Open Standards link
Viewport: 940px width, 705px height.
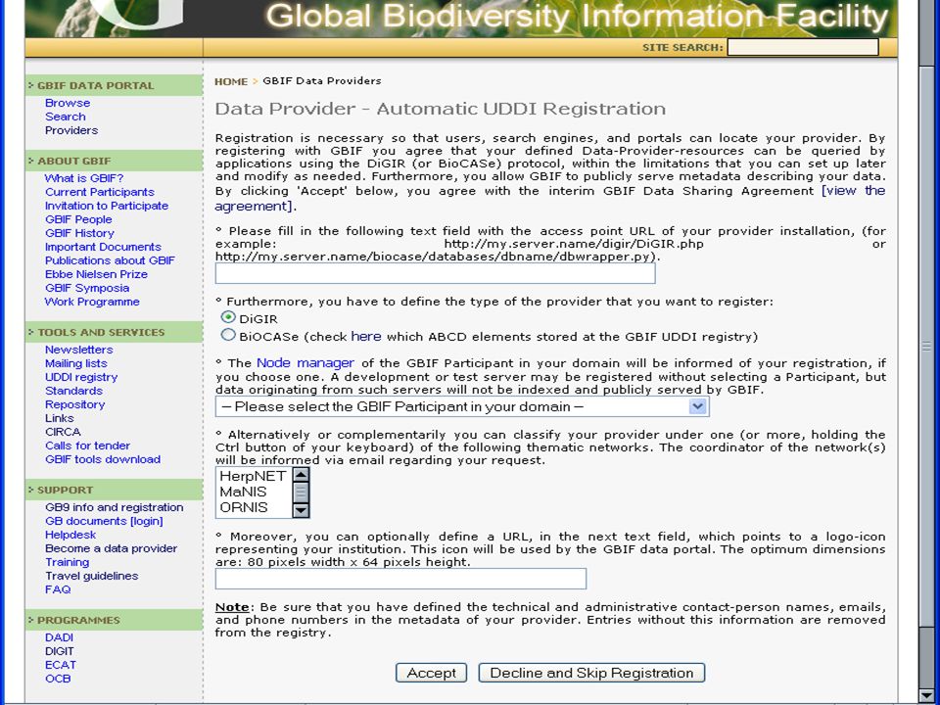[73, 392]
